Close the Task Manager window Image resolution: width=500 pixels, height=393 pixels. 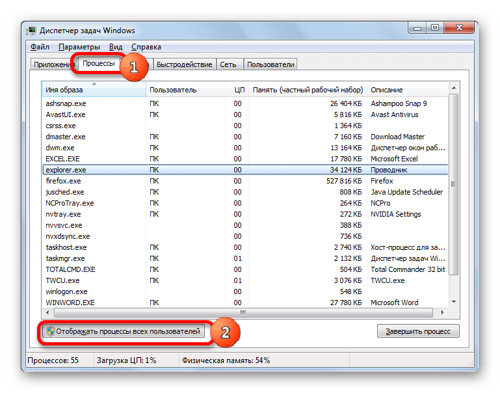coord(459,28)
